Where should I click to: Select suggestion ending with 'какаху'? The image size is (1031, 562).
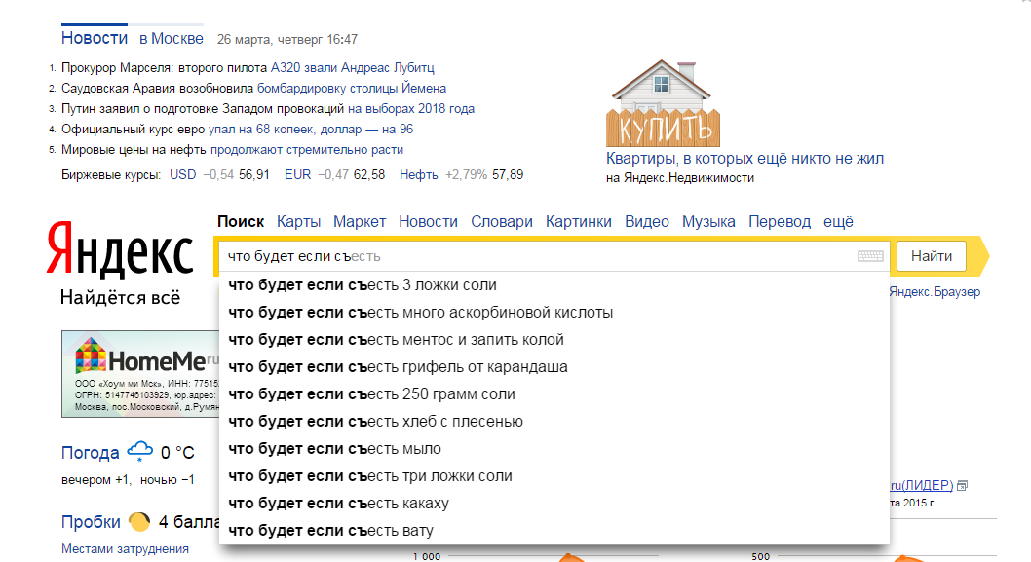[x=554, y=504]
